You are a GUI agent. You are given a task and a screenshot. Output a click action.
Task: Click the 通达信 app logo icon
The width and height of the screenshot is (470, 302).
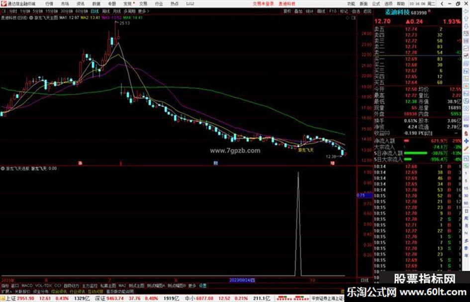coord(4,3)
